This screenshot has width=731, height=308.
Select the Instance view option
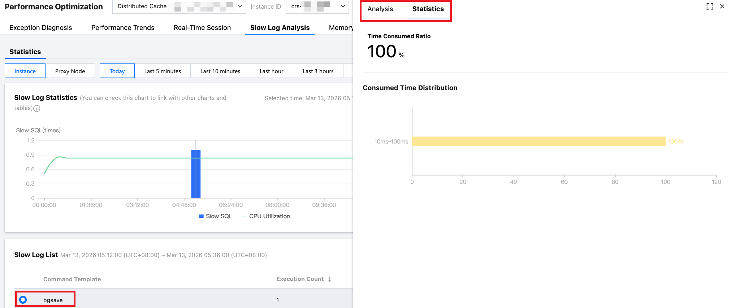pos(25,71)
